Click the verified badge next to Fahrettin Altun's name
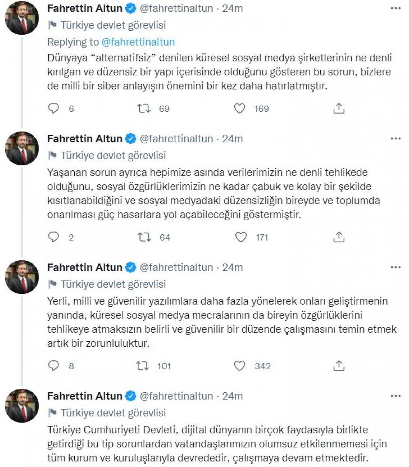Image resolution: width=409 pixels, height=467 pixels. pyautogui.click(x=130, y=8)
